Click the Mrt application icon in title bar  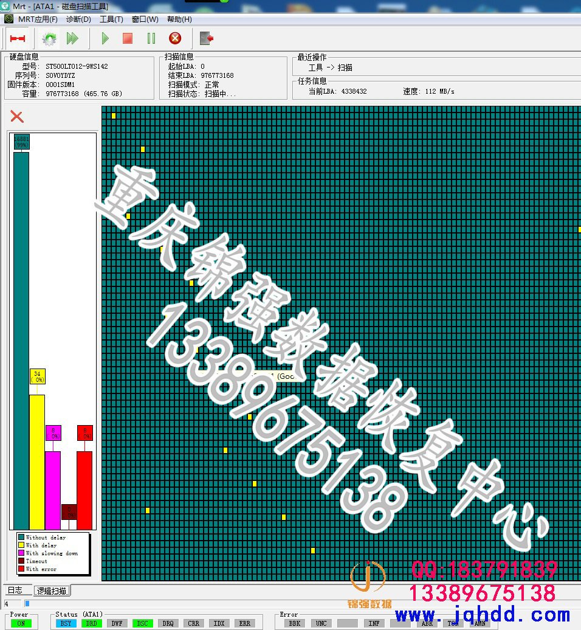[5, 6]
